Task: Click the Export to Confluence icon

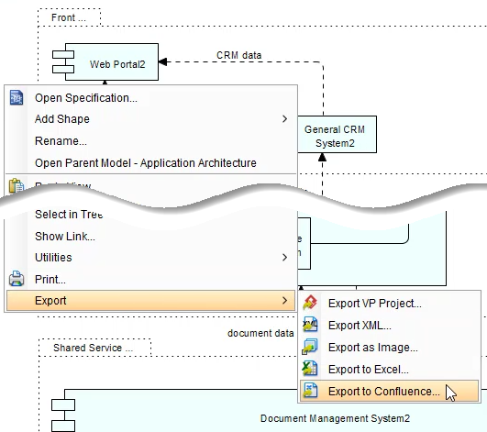Action: [x=310, y=391]
